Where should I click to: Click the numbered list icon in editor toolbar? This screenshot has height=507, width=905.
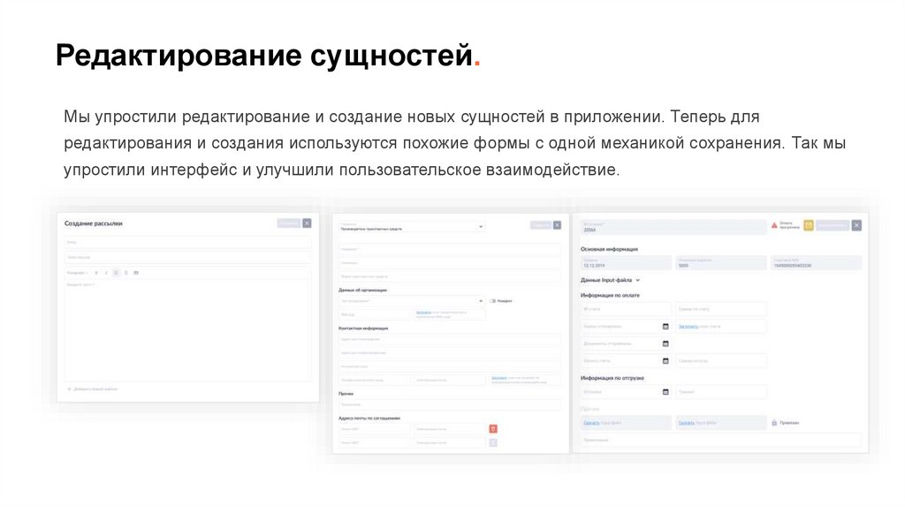click(125, 273)
